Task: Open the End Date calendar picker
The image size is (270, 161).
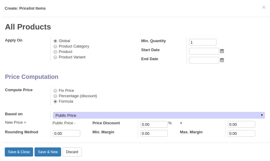Action: coord(222,60)
